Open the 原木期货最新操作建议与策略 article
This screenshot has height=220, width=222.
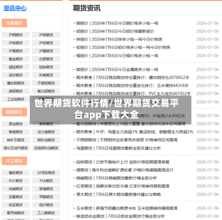click(119, 194)
